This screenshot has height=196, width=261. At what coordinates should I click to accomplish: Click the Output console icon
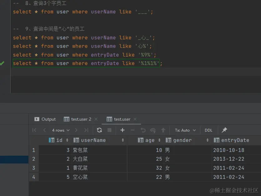[x=37, y=119]
